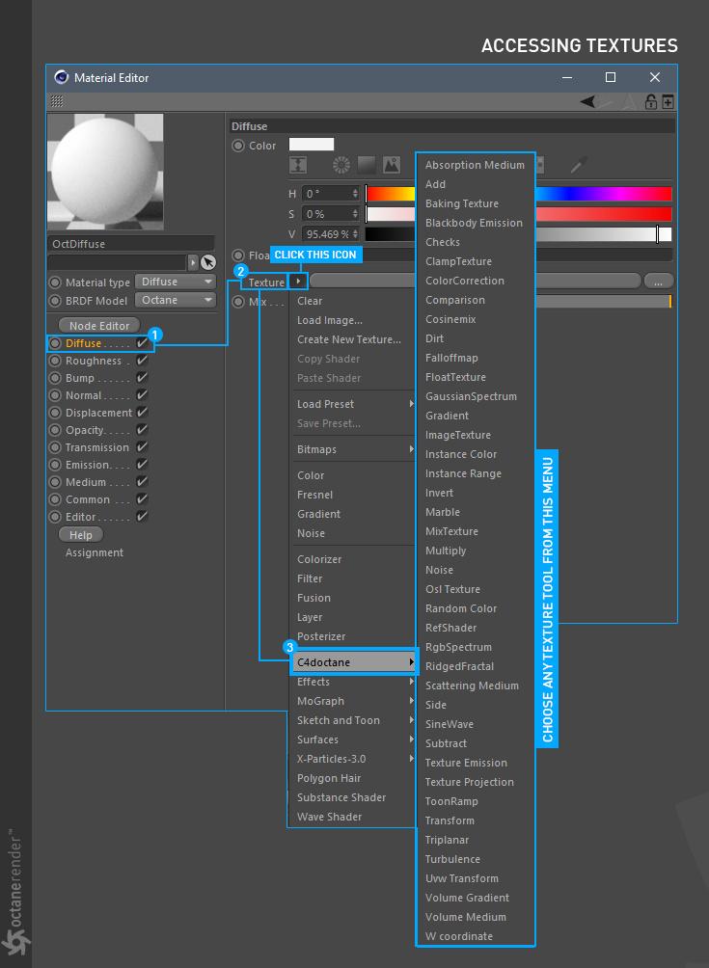The width and height of the screenshot is (709, 968).
Task: Open the Material type dropdown
Action: 176,282
